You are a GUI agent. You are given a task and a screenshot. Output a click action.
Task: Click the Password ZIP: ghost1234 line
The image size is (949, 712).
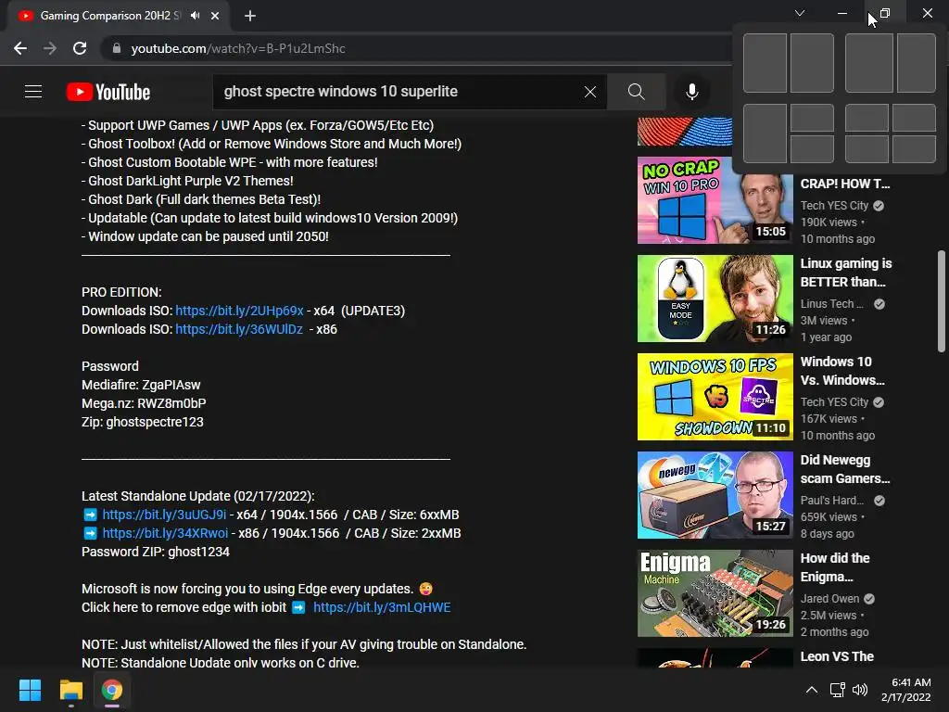click(156, 552)
